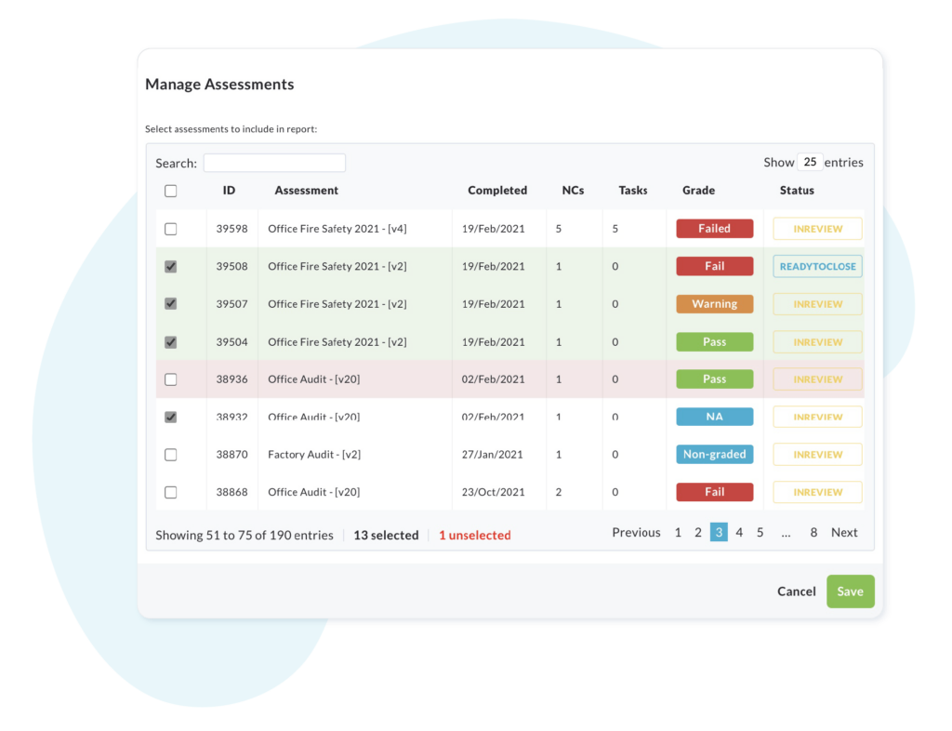Screen dimensions: 952x731
Task: Check the box for assessment 38936
Action: (x=171, y=379)
